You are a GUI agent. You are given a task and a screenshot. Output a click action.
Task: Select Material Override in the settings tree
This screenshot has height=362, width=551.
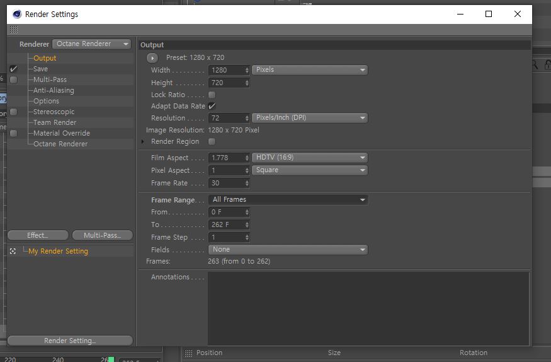pyautogui.click(x=62, y=133)
